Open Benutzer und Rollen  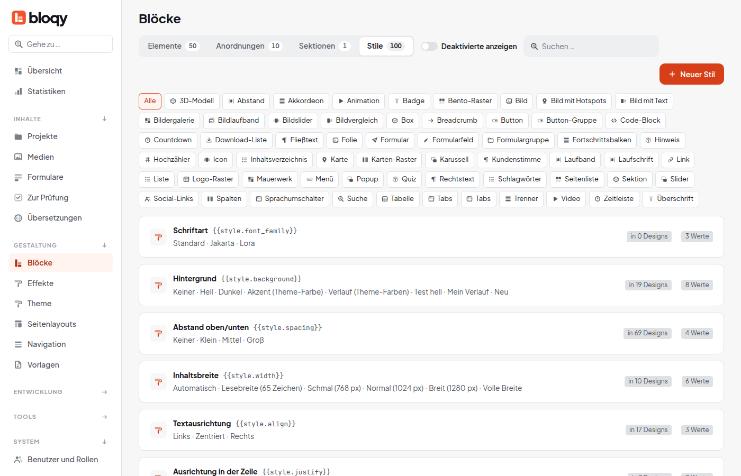pos(60,460)
